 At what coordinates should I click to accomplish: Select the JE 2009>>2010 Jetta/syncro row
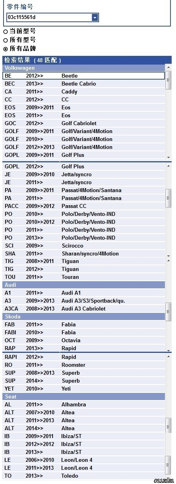pyautogui.click(x=84, y=174)
